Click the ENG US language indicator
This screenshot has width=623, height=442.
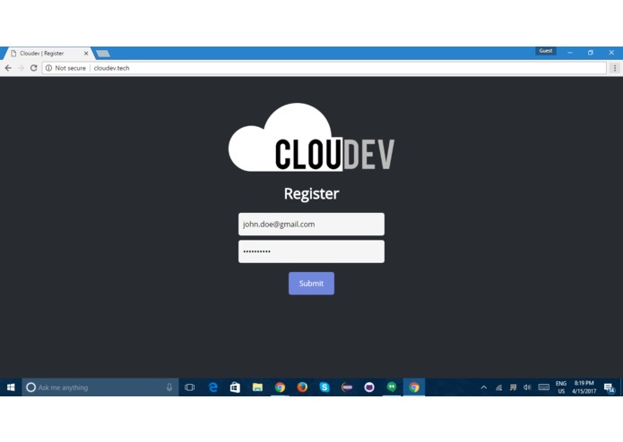(x=561, y=387)
